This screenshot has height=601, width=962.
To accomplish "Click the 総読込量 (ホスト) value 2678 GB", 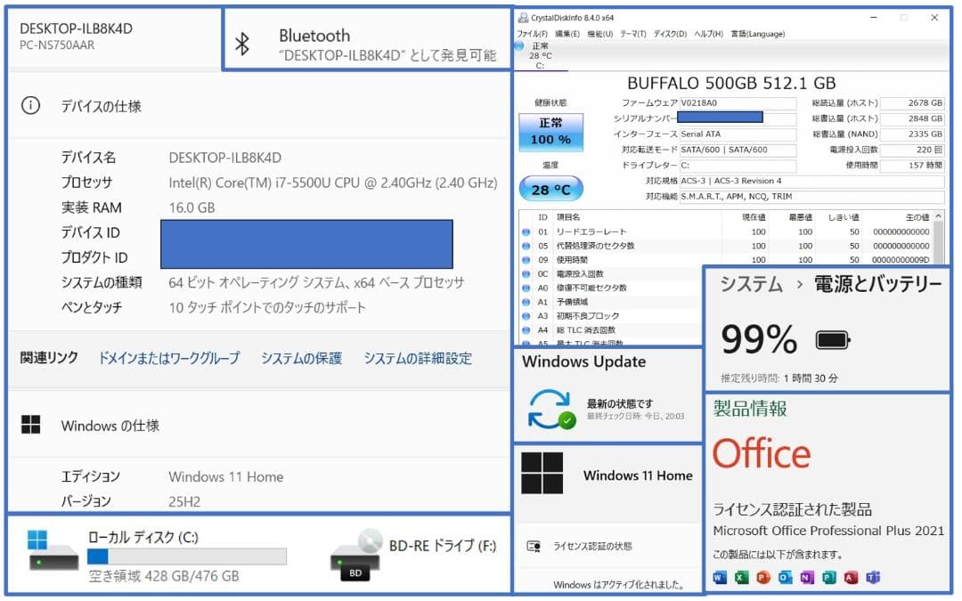I will [x=912, y=103].
